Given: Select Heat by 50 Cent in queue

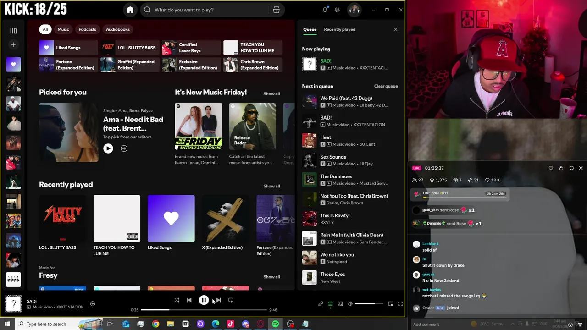Looking at the screenshot, I should [350, 141].
